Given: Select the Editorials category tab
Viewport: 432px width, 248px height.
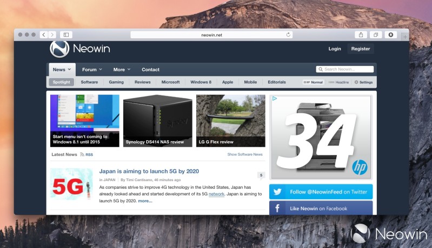Looking at the screenshot, I should pyautogui.click(x=277, y=82).
